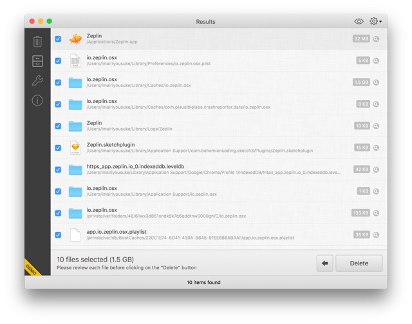Click the back arrow button
The height and width of the screenshot is (324, 412).
324,263
